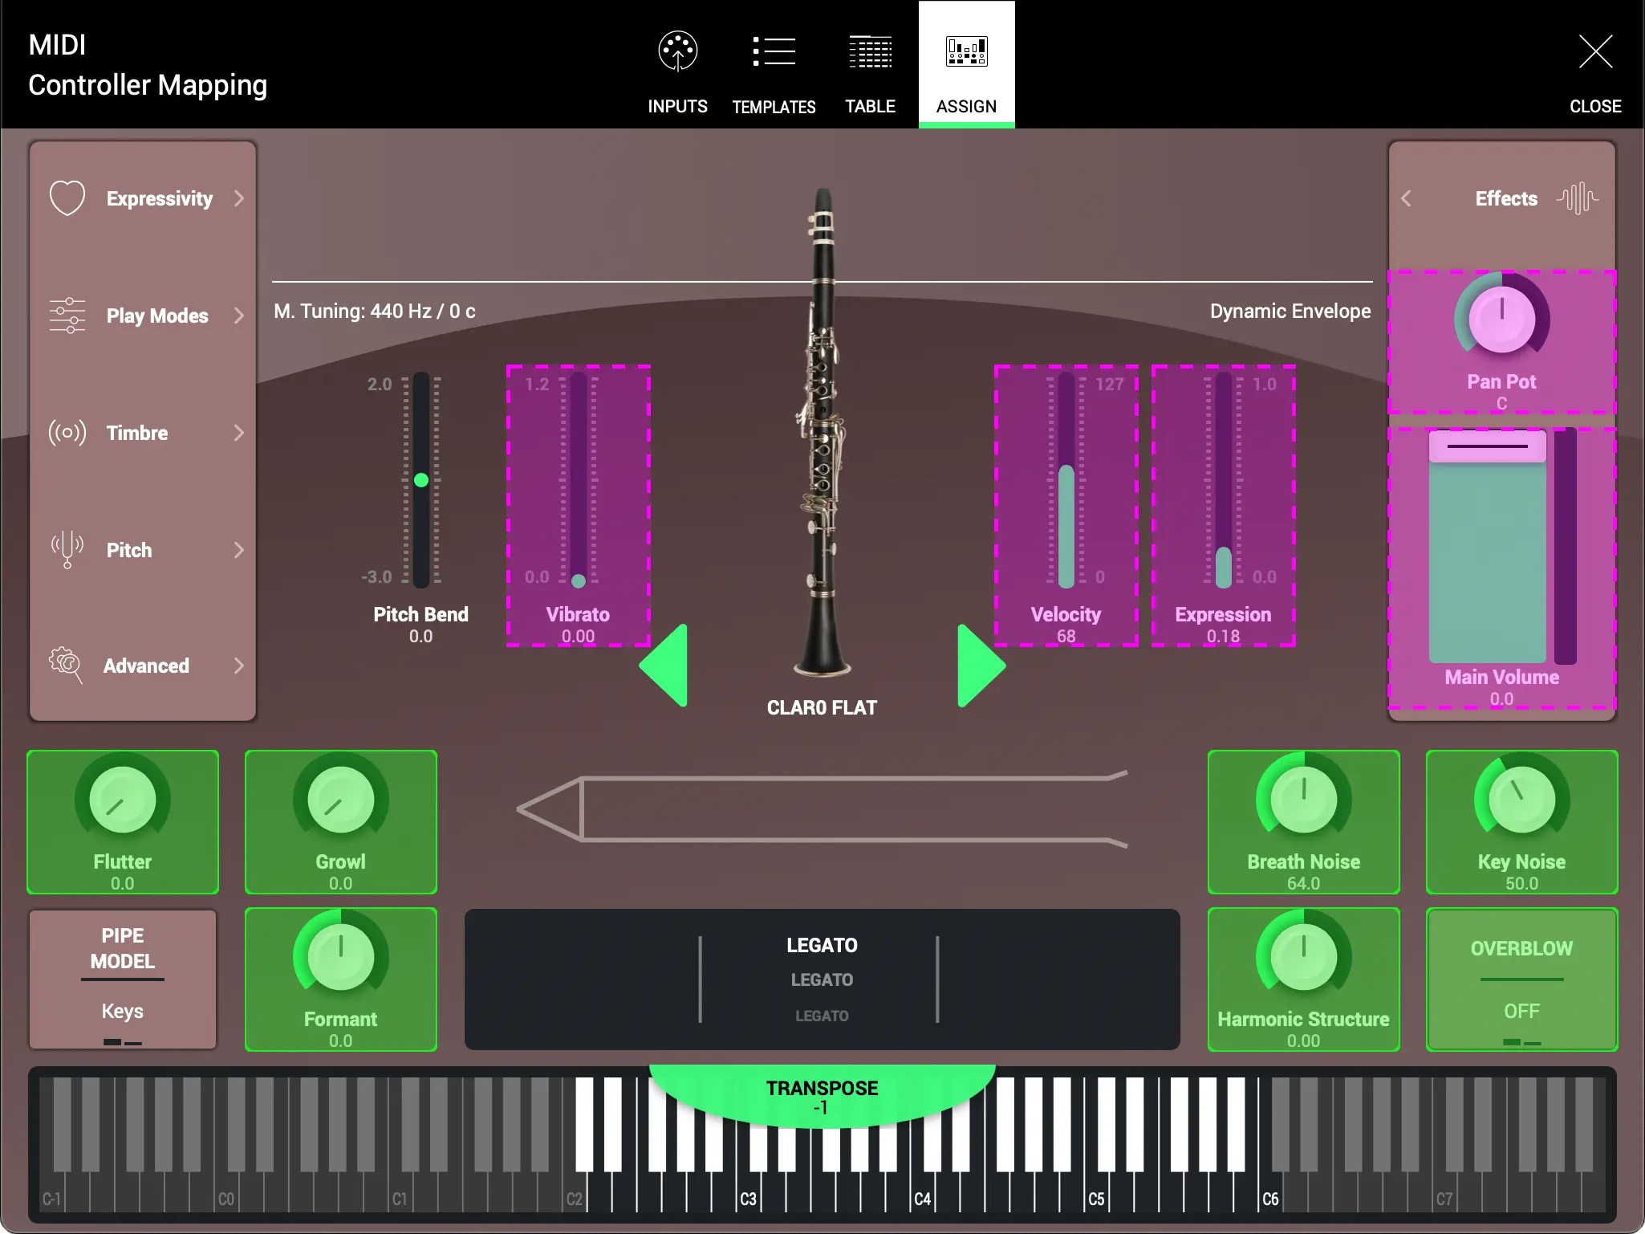Open the Templates view

point(773,64)
